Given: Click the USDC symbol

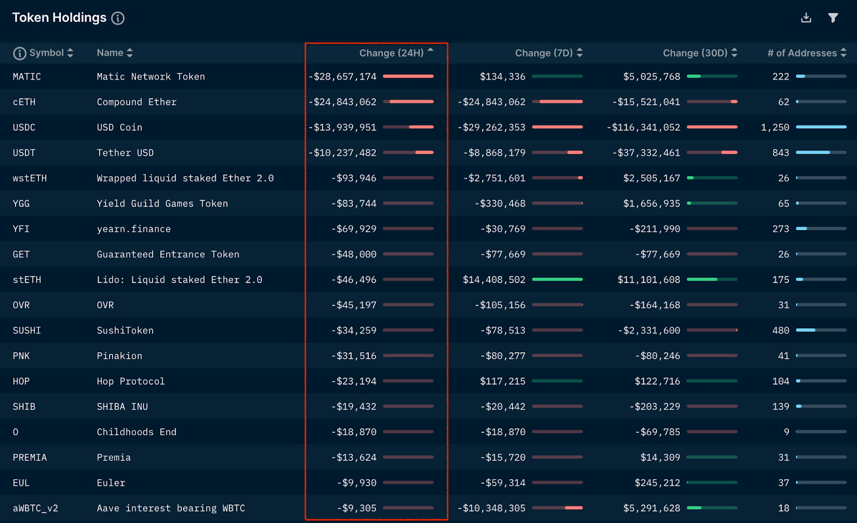Looking at the screenshot, I should pos(24,127).
